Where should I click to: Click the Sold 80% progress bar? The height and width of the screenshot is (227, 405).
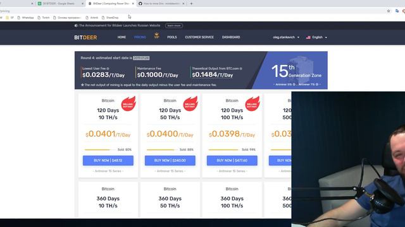pos(100,149)
